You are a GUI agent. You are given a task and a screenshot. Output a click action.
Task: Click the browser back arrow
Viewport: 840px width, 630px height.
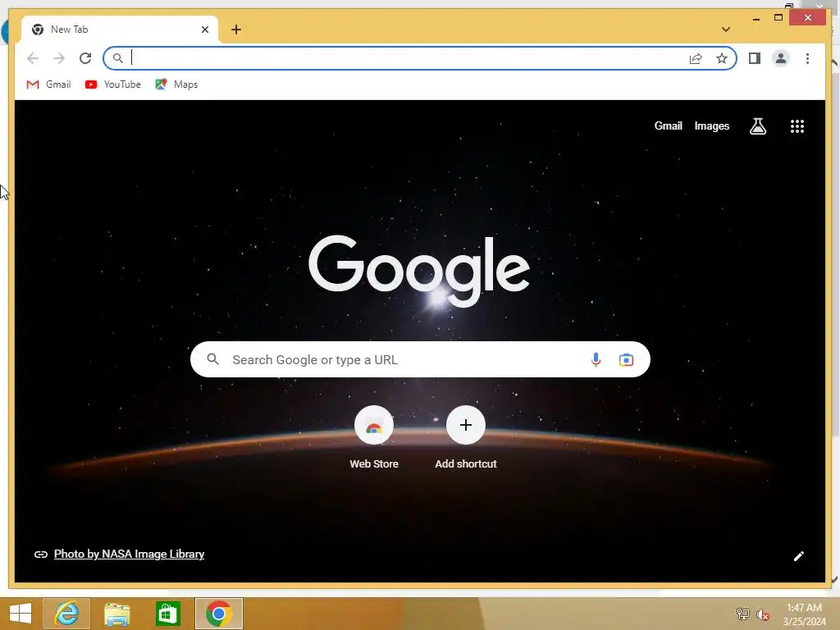(33, 58)
